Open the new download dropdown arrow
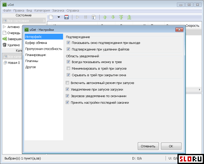This screenshot has height=164, width=204. tap(59, 17)
